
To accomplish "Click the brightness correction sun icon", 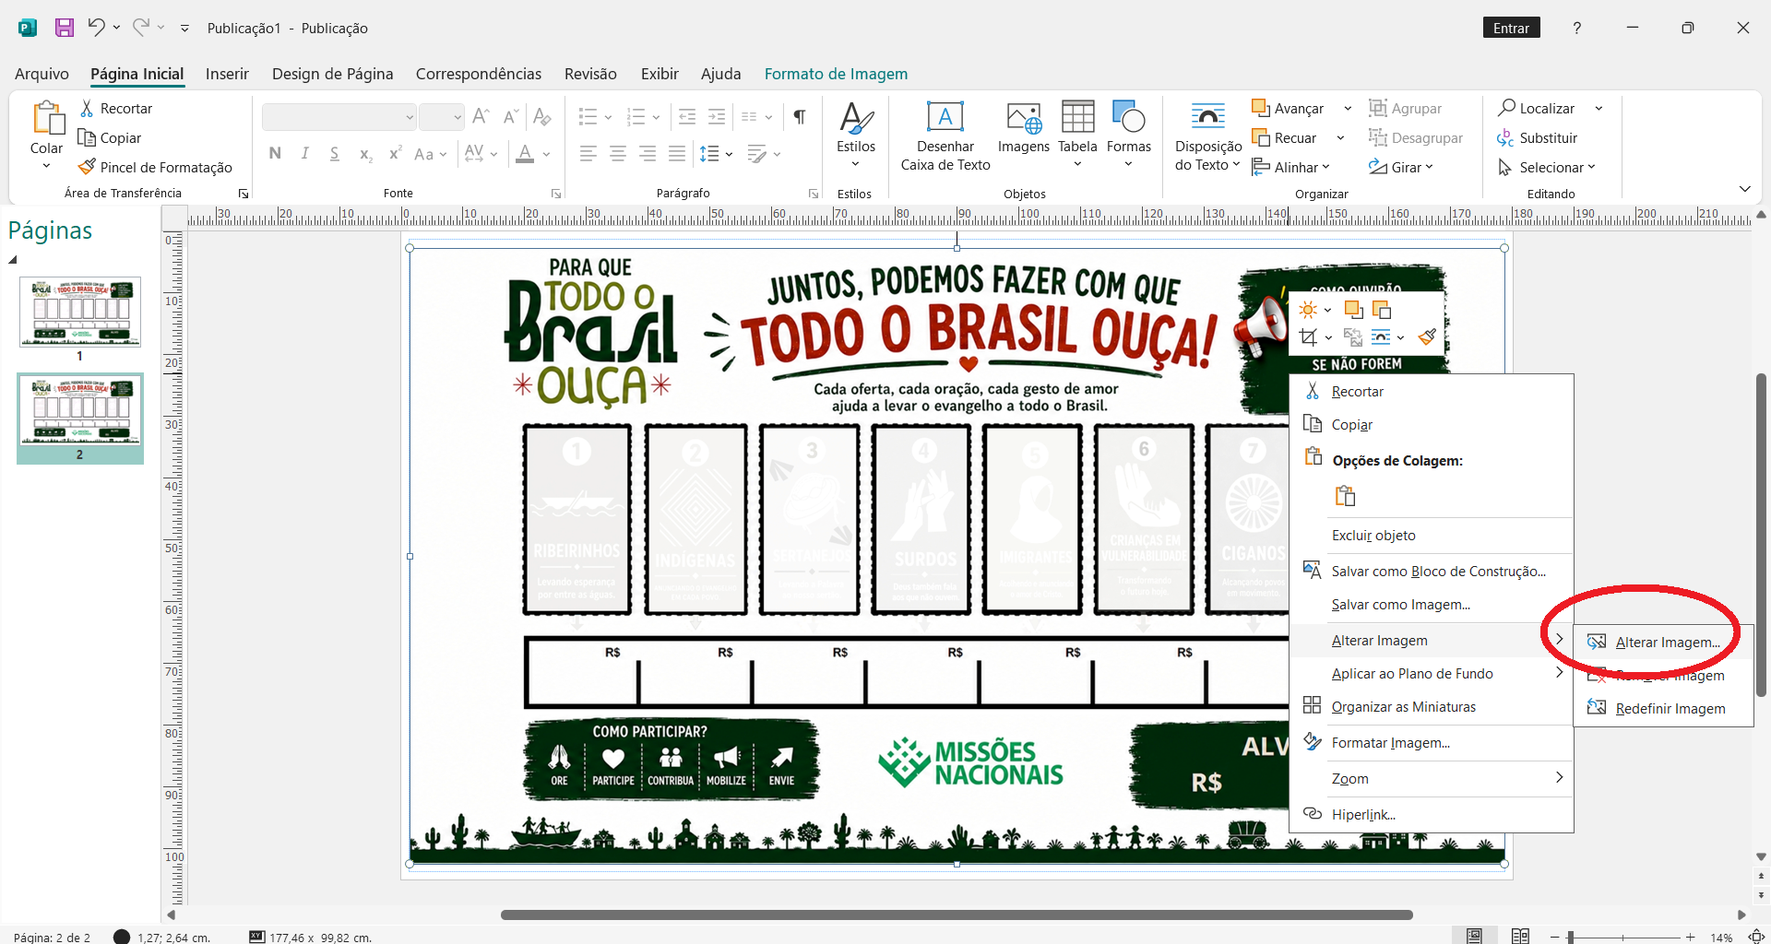I will (x=1308, y=310).
